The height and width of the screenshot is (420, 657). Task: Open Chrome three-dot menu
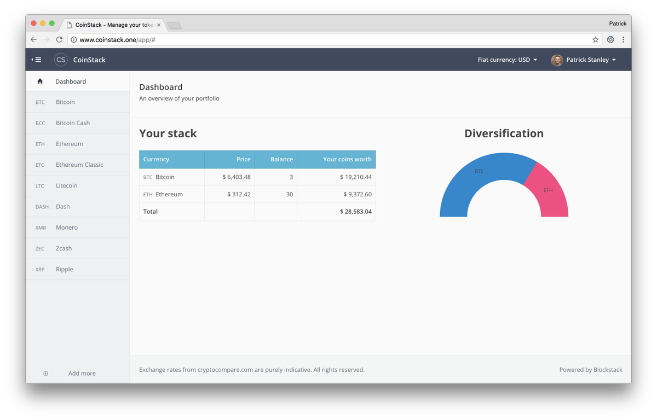623,40
